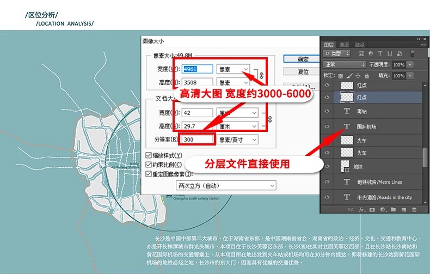The width and height of the screenshot is (430, 279).
Task: Click lock image pixels brush icon
Action: click(x=349, y=76)
